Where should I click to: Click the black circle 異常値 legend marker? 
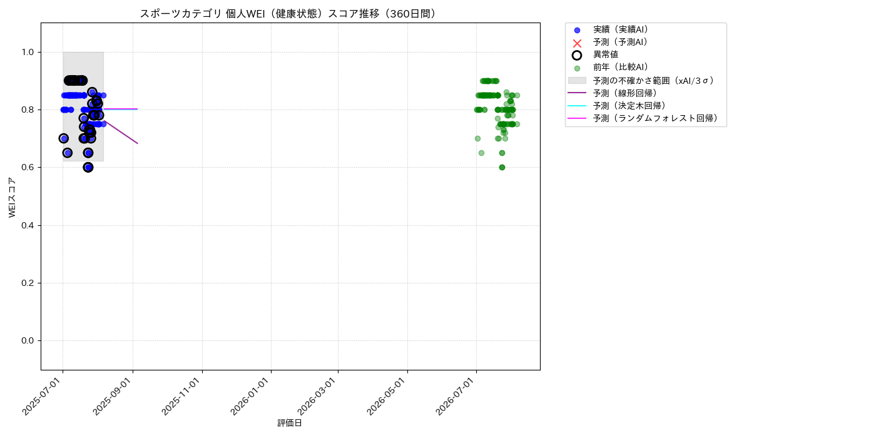(577, 55)
